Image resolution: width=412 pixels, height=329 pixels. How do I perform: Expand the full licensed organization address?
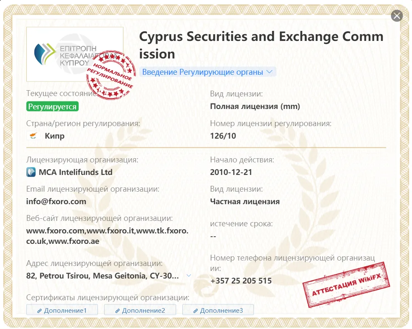click(x=189, y=276)
